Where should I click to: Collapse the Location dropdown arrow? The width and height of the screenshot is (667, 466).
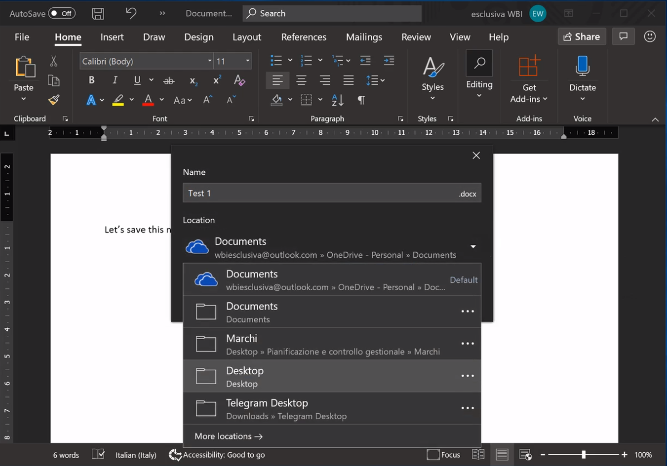pos(473,247)
